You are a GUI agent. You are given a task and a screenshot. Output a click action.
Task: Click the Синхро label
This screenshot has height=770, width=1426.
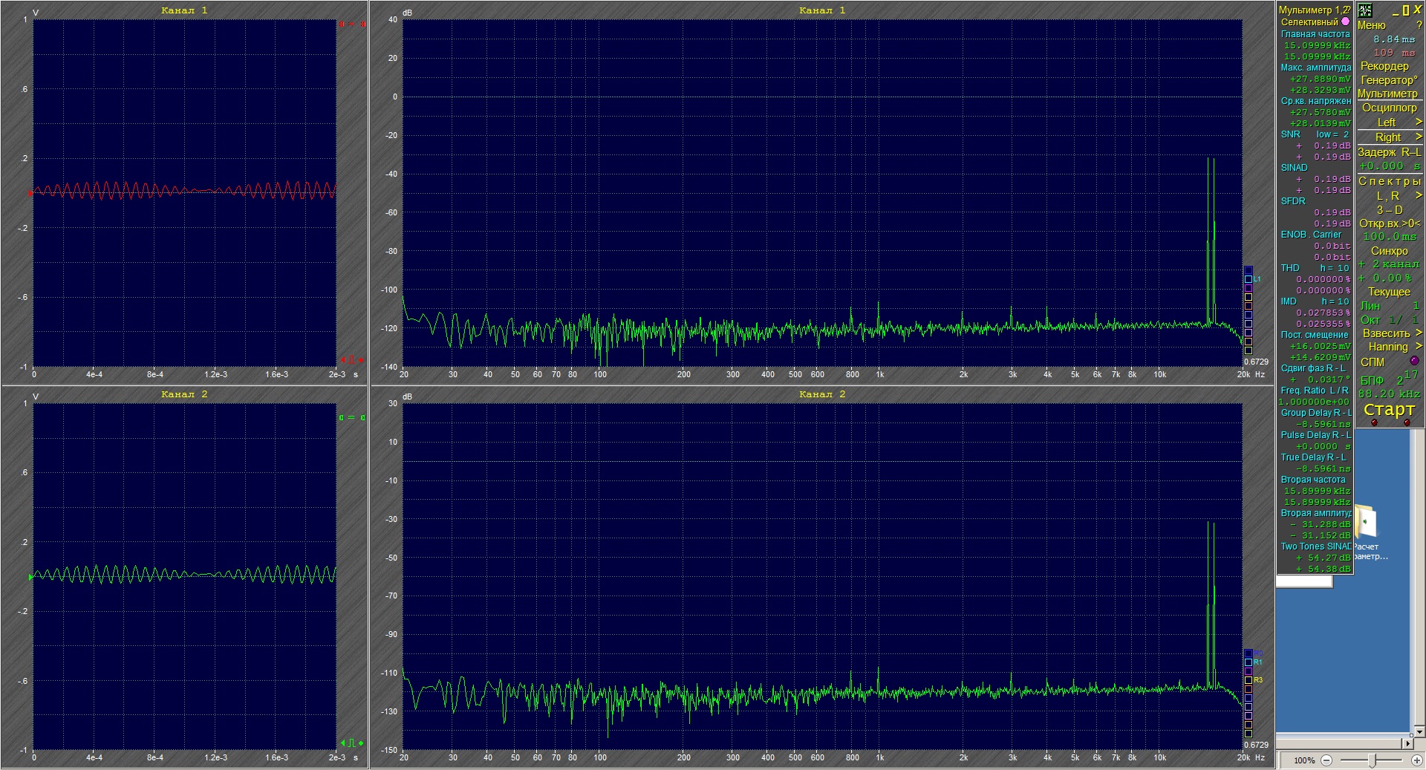pyautogui.click(x=1389, y=251)
